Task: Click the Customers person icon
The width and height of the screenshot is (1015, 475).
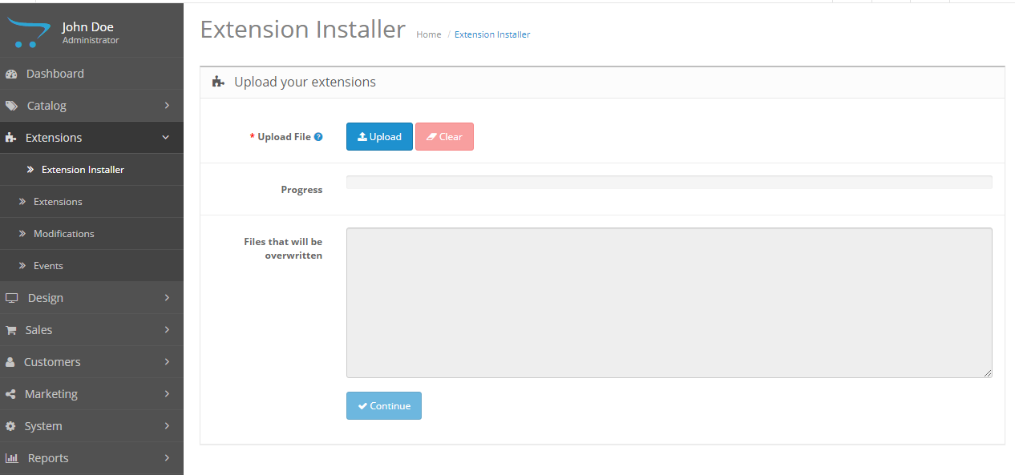Action: pos(10,362)
